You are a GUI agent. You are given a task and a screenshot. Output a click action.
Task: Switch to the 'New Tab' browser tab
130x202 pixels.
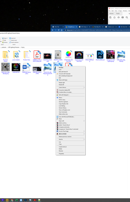click(x=58, y=27)
